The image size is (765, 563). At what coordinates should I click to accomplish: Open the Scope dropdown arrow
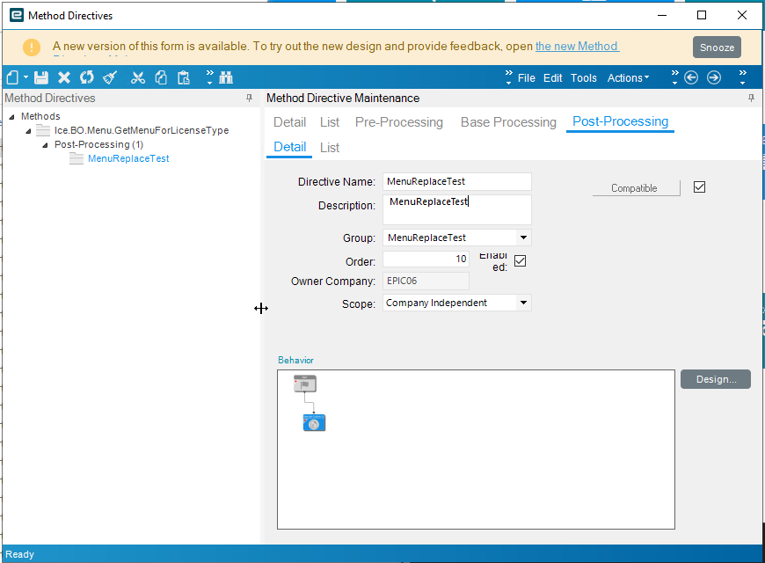pyautogui.click(x=523, y=303)
